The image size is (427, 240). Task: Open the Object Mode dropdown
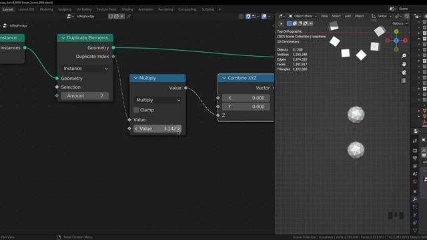302,16
